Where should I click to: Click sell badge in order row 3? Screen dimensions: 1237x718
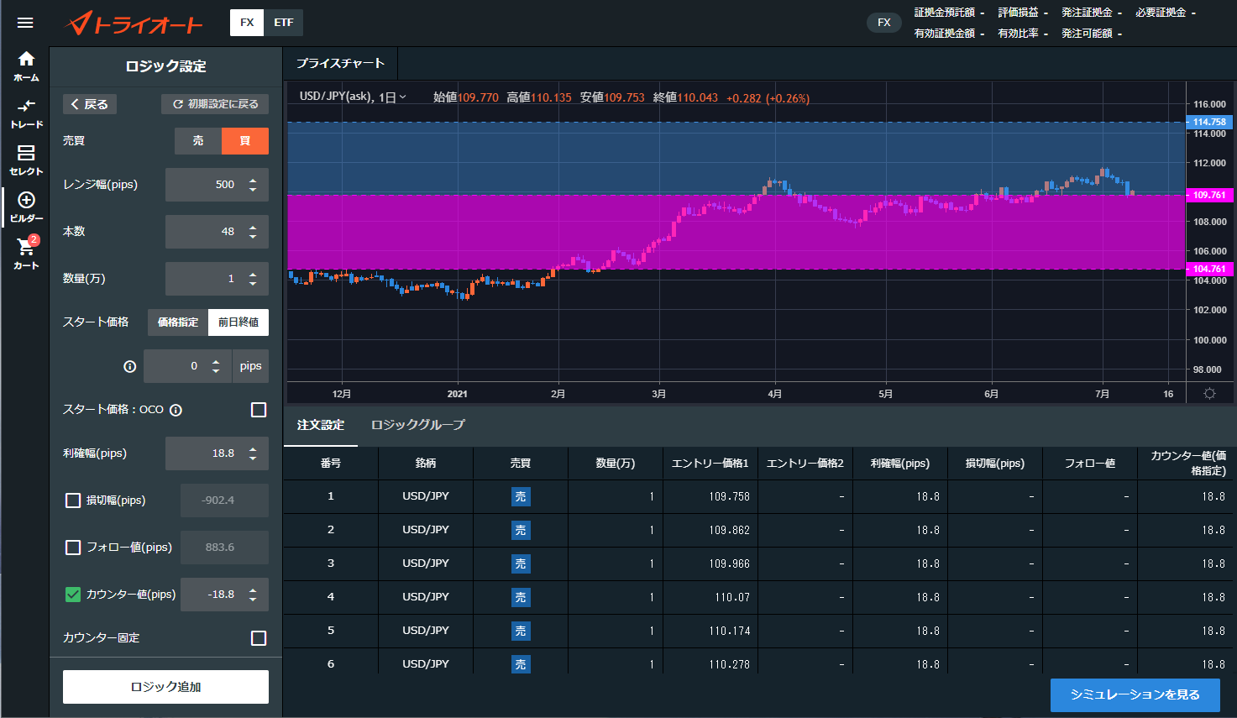521,563
